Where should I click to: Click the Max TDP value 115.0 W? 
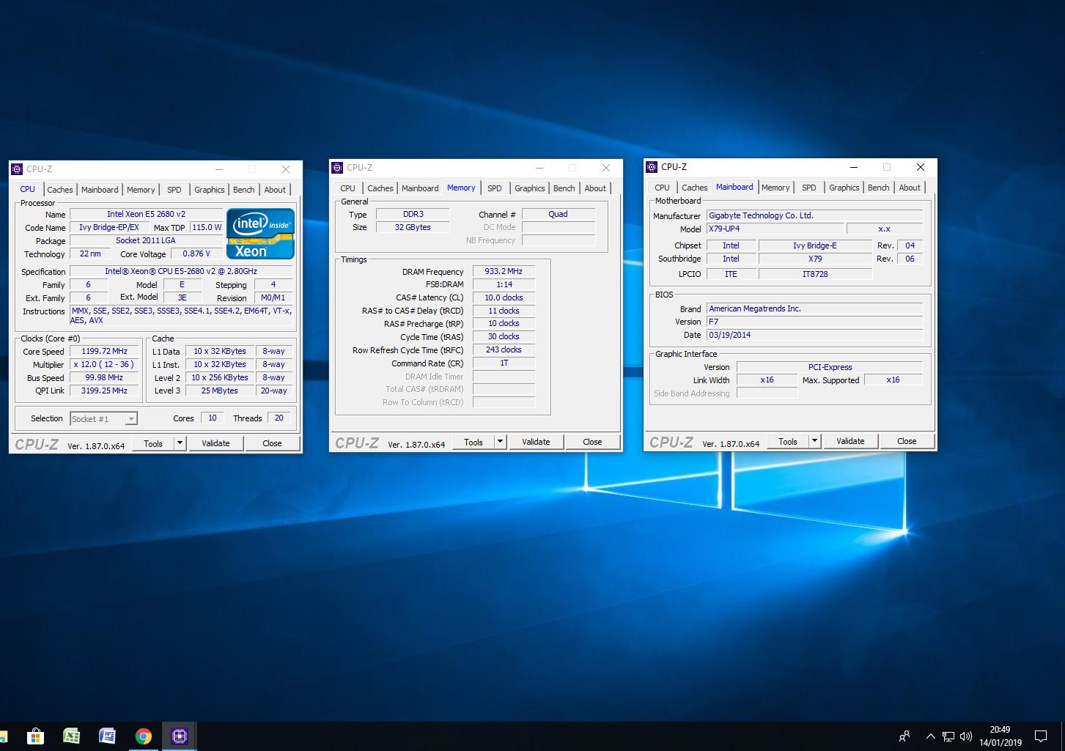click(x=207, y=228)
